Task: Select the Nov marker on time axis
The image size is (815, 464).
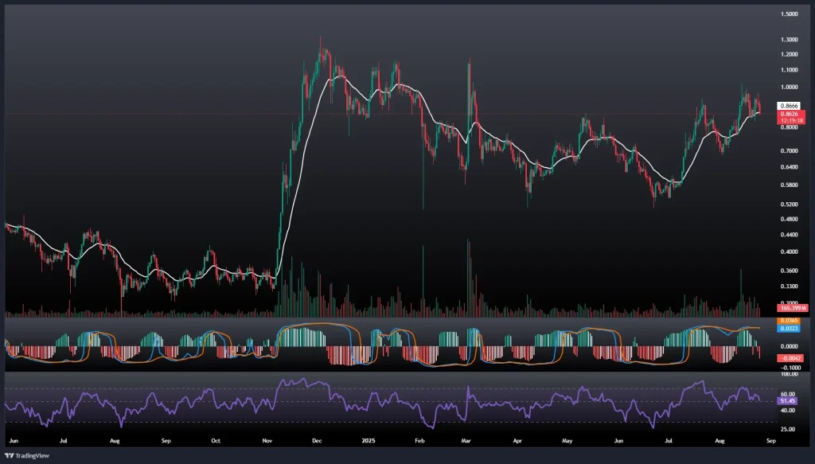Action: (x=267, y=439)
